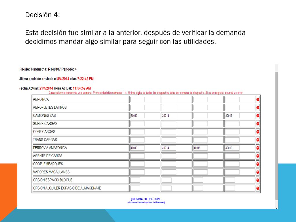Click first-week field for OPCION ESPACIO BLOQUE
This screenshot has width=296, height=222.
(135, 180)
